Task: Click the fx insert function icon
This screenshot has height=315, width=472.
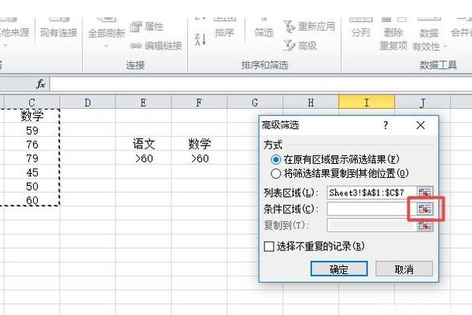Action: (41, 83)
